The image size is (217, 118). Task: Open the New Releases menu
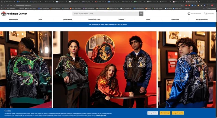tap(13, 20)
